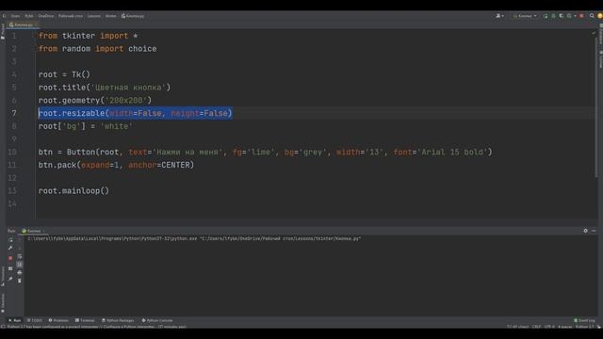The width and height of the screenshot is (603, 339).
Task: Click tkinter folder in the breadcrumb path
Action: point(111,16)
